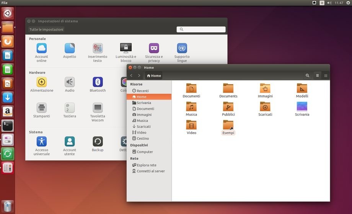Select Cestino in the sidebar
Viewport: 352px width, 214px height.
[142, 139]
